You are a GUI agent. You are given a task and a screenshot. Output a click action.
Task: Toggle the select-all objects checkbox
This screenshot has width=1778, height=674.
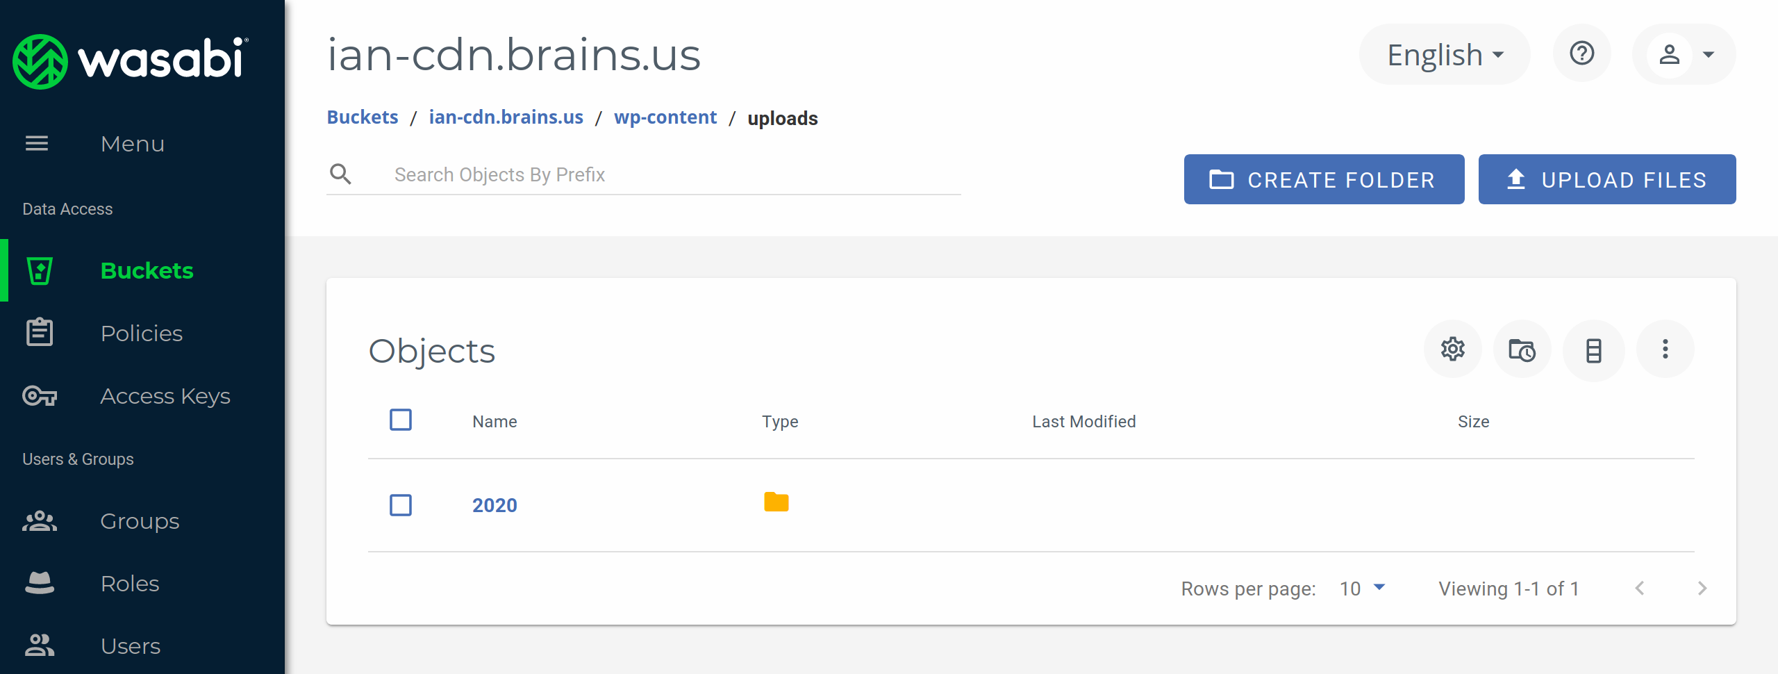401,420
